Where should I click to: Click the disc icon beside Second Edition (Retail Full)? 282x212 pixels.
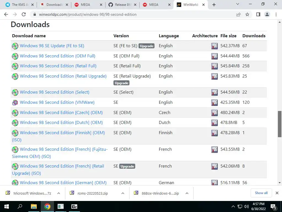[15, 66]
